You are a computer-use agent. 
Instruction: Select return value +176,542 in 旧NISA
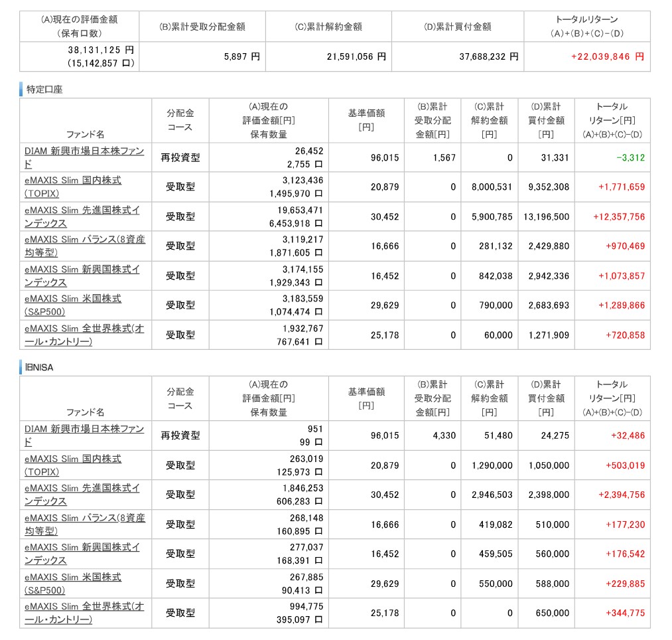pyautogui.click(x=625, y=554)
